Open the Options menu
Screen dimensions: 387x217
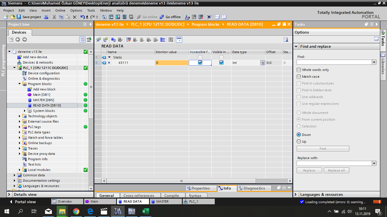76,10
